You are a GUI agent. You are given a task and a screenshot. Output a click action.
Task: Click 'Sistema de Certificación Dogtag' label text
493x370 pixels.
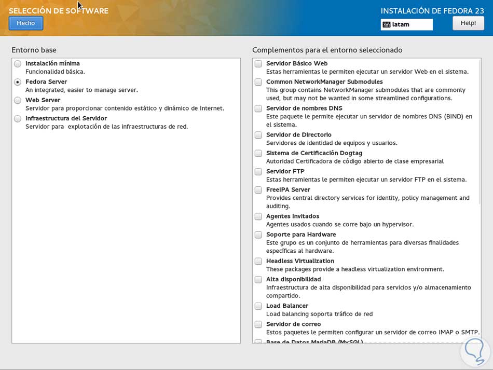pyautogui.click(x=314, y=153)
